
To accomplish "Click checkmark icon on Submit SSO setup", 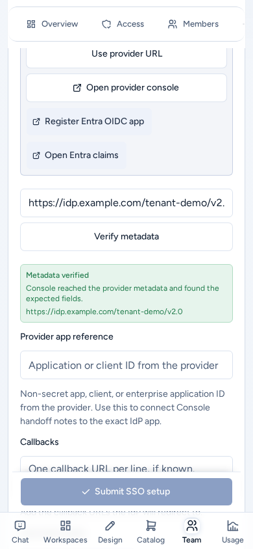I will [86, 492].
